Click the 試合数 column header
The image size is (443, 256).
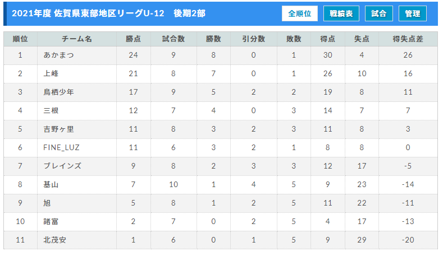coord(173,39)
